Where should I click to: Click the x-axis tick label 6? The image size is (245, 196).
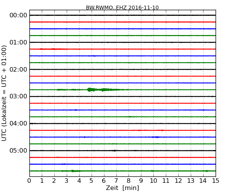coord(104,181)
